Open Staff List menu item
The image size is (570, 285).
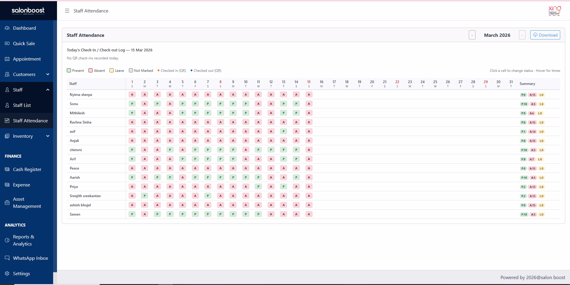(x=26, y=105)
